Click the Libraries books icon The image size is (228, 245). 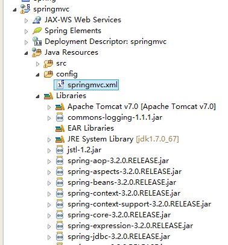click(48, 96)
